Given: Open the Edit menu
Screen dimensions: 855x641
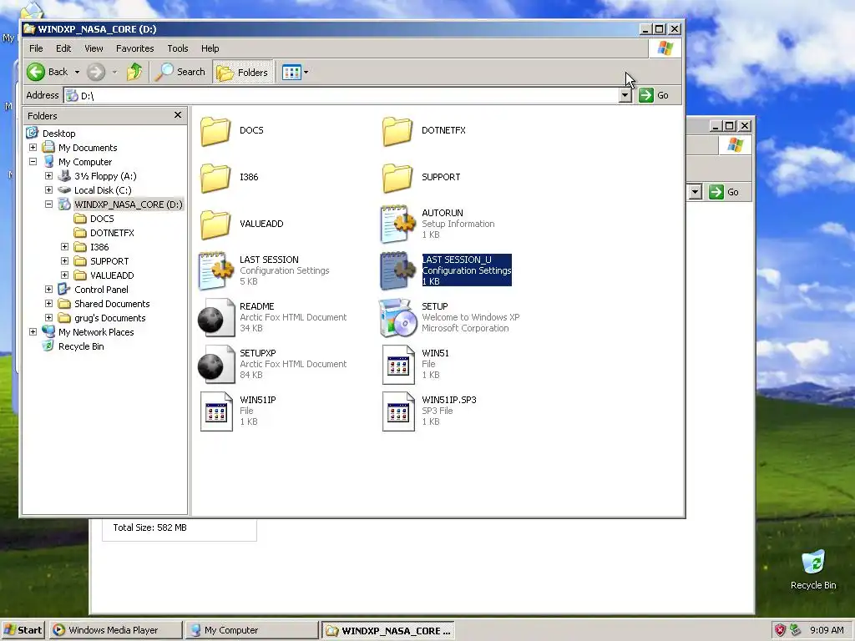Looking at the screenshot, I should pyautogui.click(x=63, y=48).
